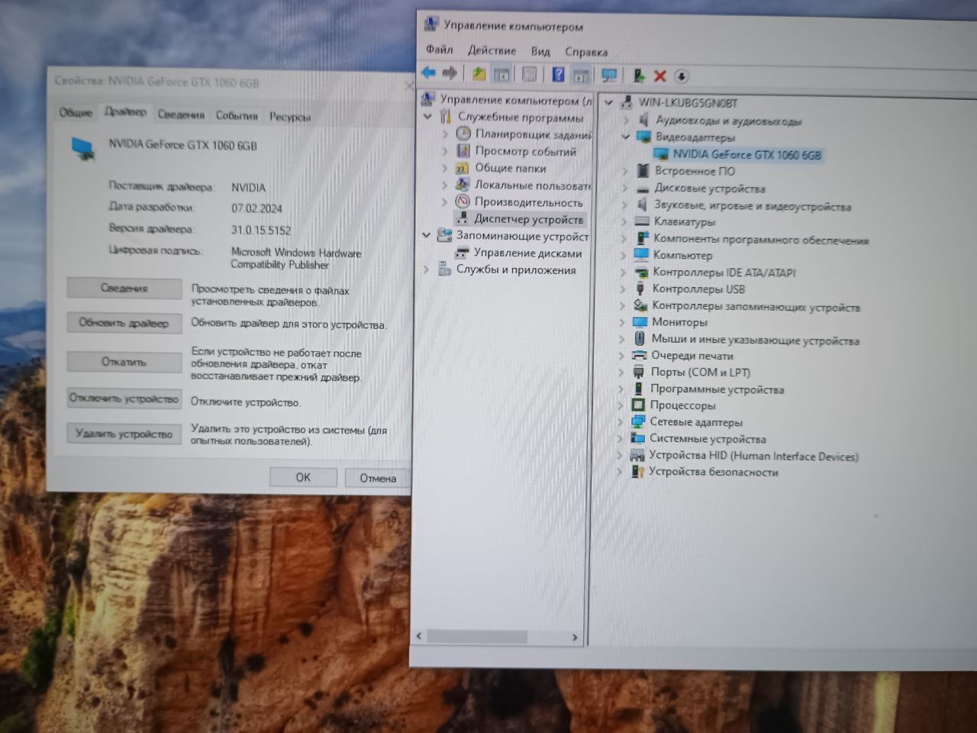The height and width of the screenshot is (733, 977).
Task: Collapse the WIN-LKUBG5GN0BT computer root node
Action: 609,102
